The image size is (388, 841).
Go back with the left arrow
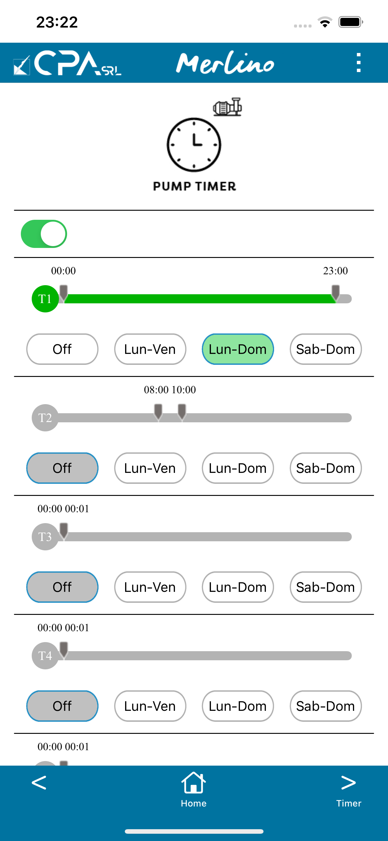click(39, 783)
